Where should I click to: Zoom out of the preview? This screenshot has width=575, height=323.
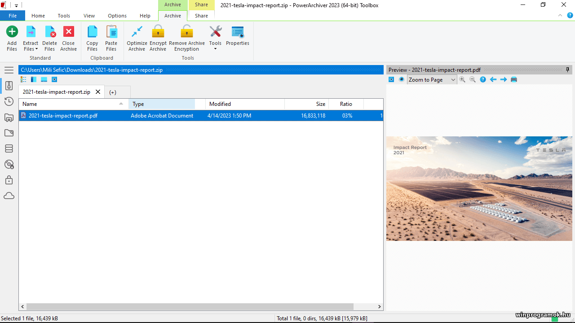coord(473,79)
